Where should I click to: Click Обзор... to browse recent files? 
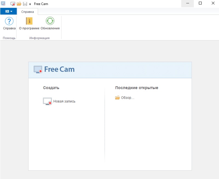125,98
